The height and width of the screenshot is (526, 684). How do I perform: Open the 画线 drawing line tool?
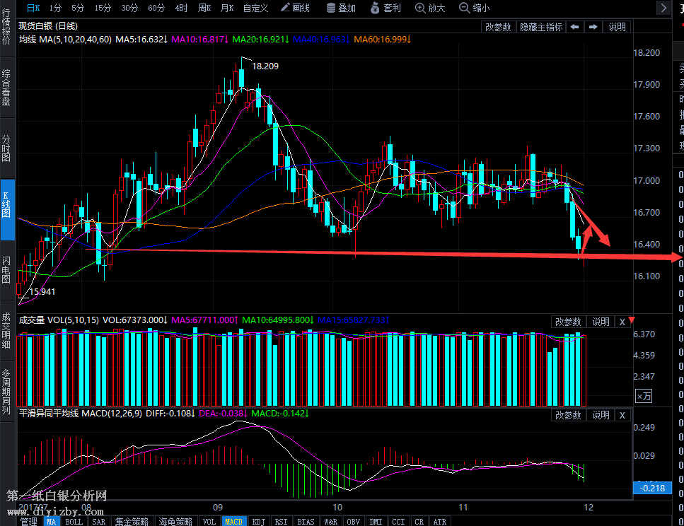point(295,8)
